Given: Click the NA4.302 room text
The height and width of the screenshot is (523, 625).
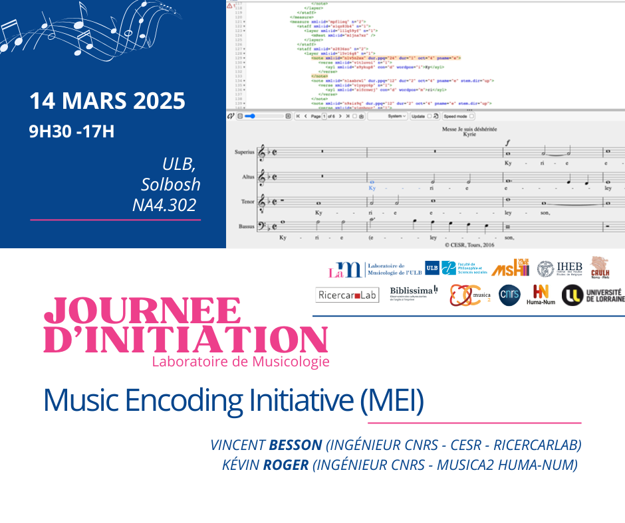Looking at the screenshot, I should [164, 205].
